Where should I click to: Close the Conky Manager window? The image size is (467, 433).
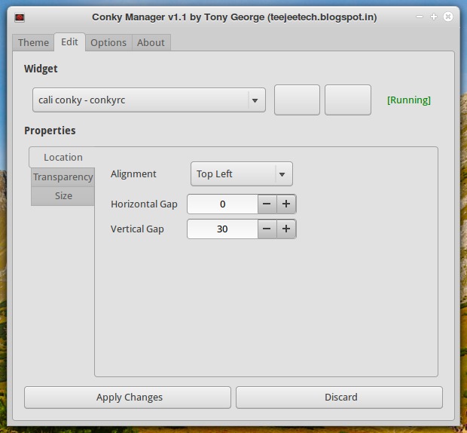click(x=448, y=17)
